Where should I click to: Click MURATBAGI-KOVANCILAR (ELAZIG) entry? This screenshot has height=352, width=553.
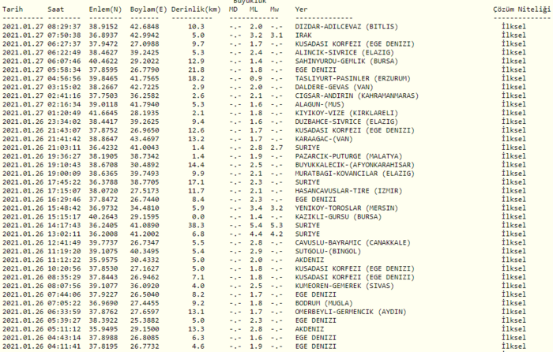(355, 174)
